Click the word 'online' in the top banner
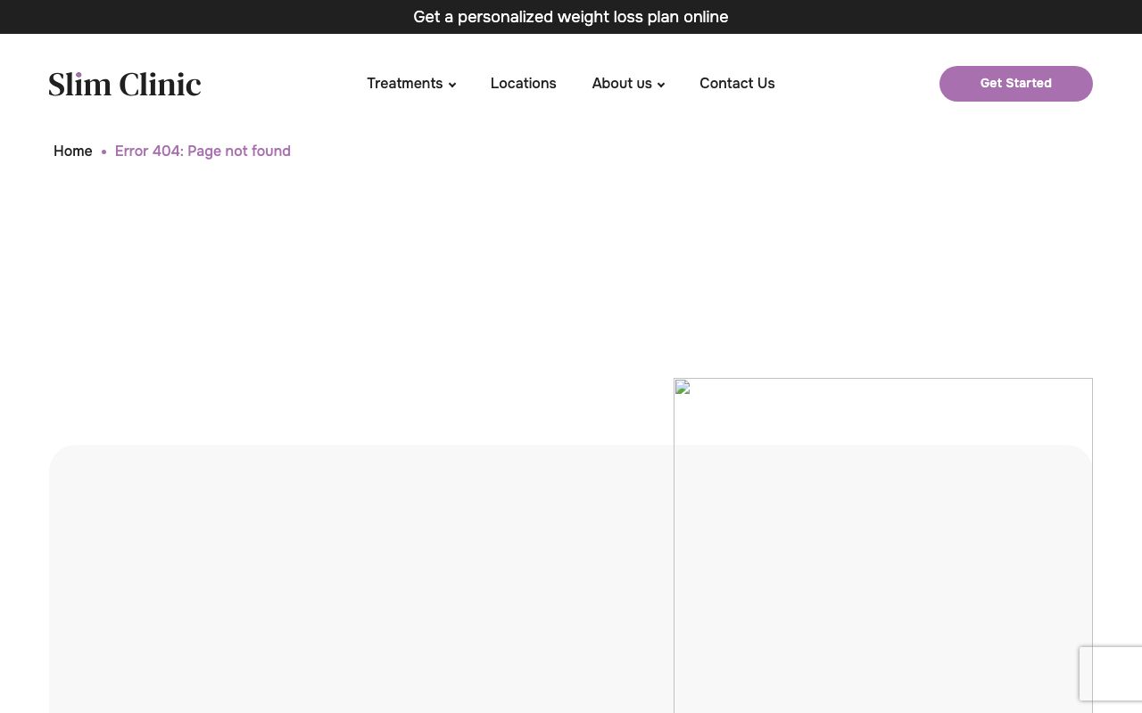Image resolution: width=1142 pixels, height=713 pixels. (706, 17)
